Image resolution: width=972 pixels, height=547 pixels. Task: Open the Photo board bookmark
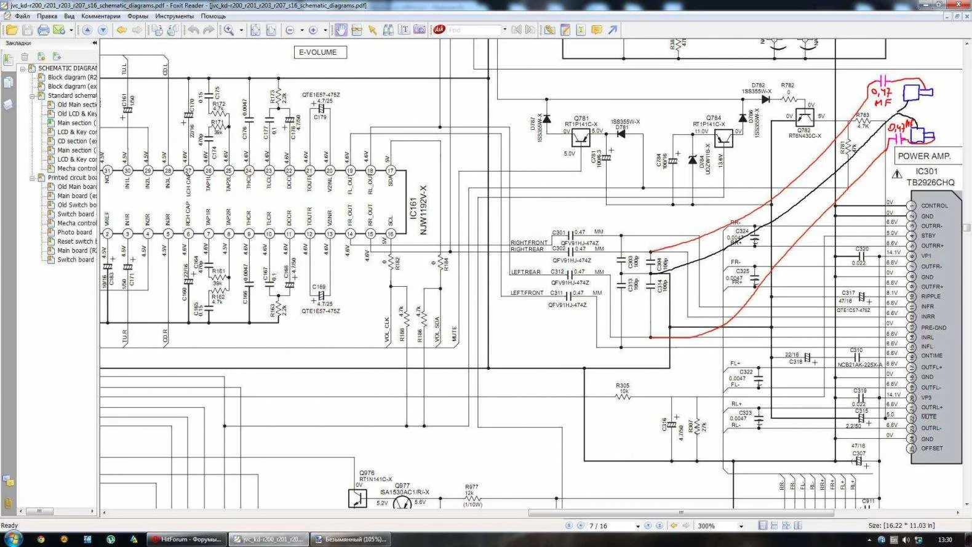[74, 233]
